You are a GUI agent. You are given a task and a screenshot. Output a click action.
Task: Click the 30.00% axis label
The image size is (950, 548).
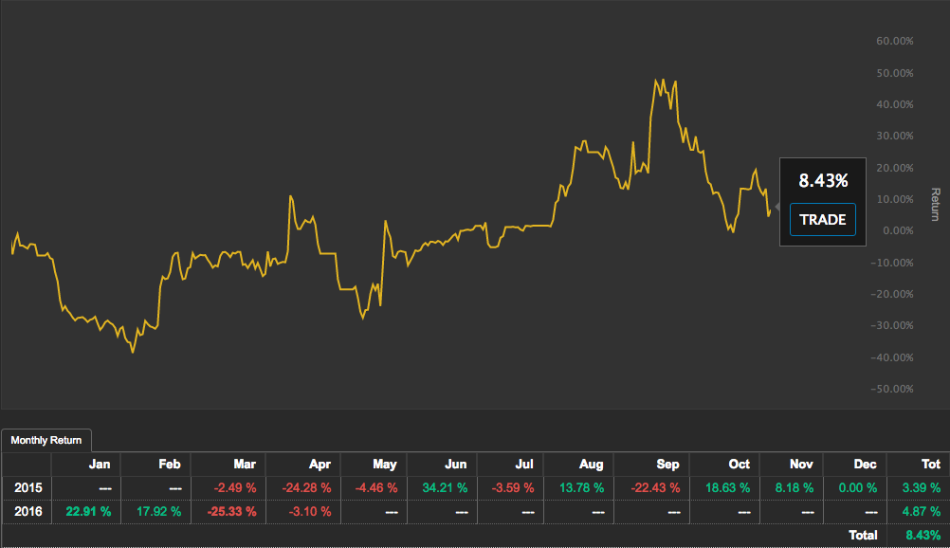click(x=895, y=136)
